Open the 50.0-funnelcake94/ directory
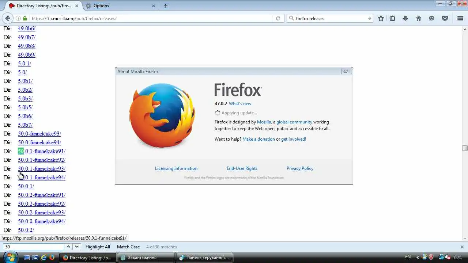This screenshot has height=263, width=468. point(39,142)
